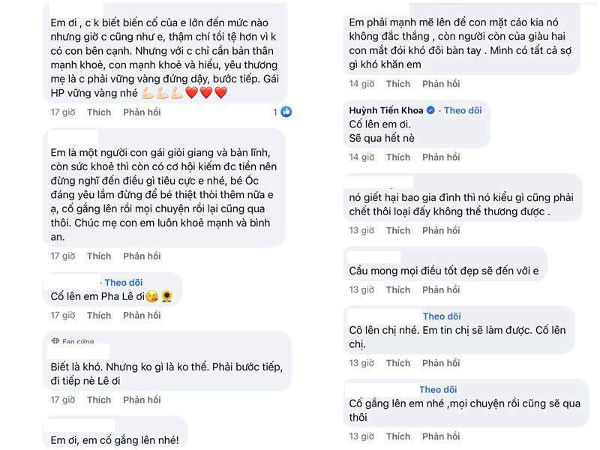The height and width of the screenshot is (450, 600).
Task: Reply to Huỳnh Tiến Khoa's comment
Action: [x=441, y=157]
